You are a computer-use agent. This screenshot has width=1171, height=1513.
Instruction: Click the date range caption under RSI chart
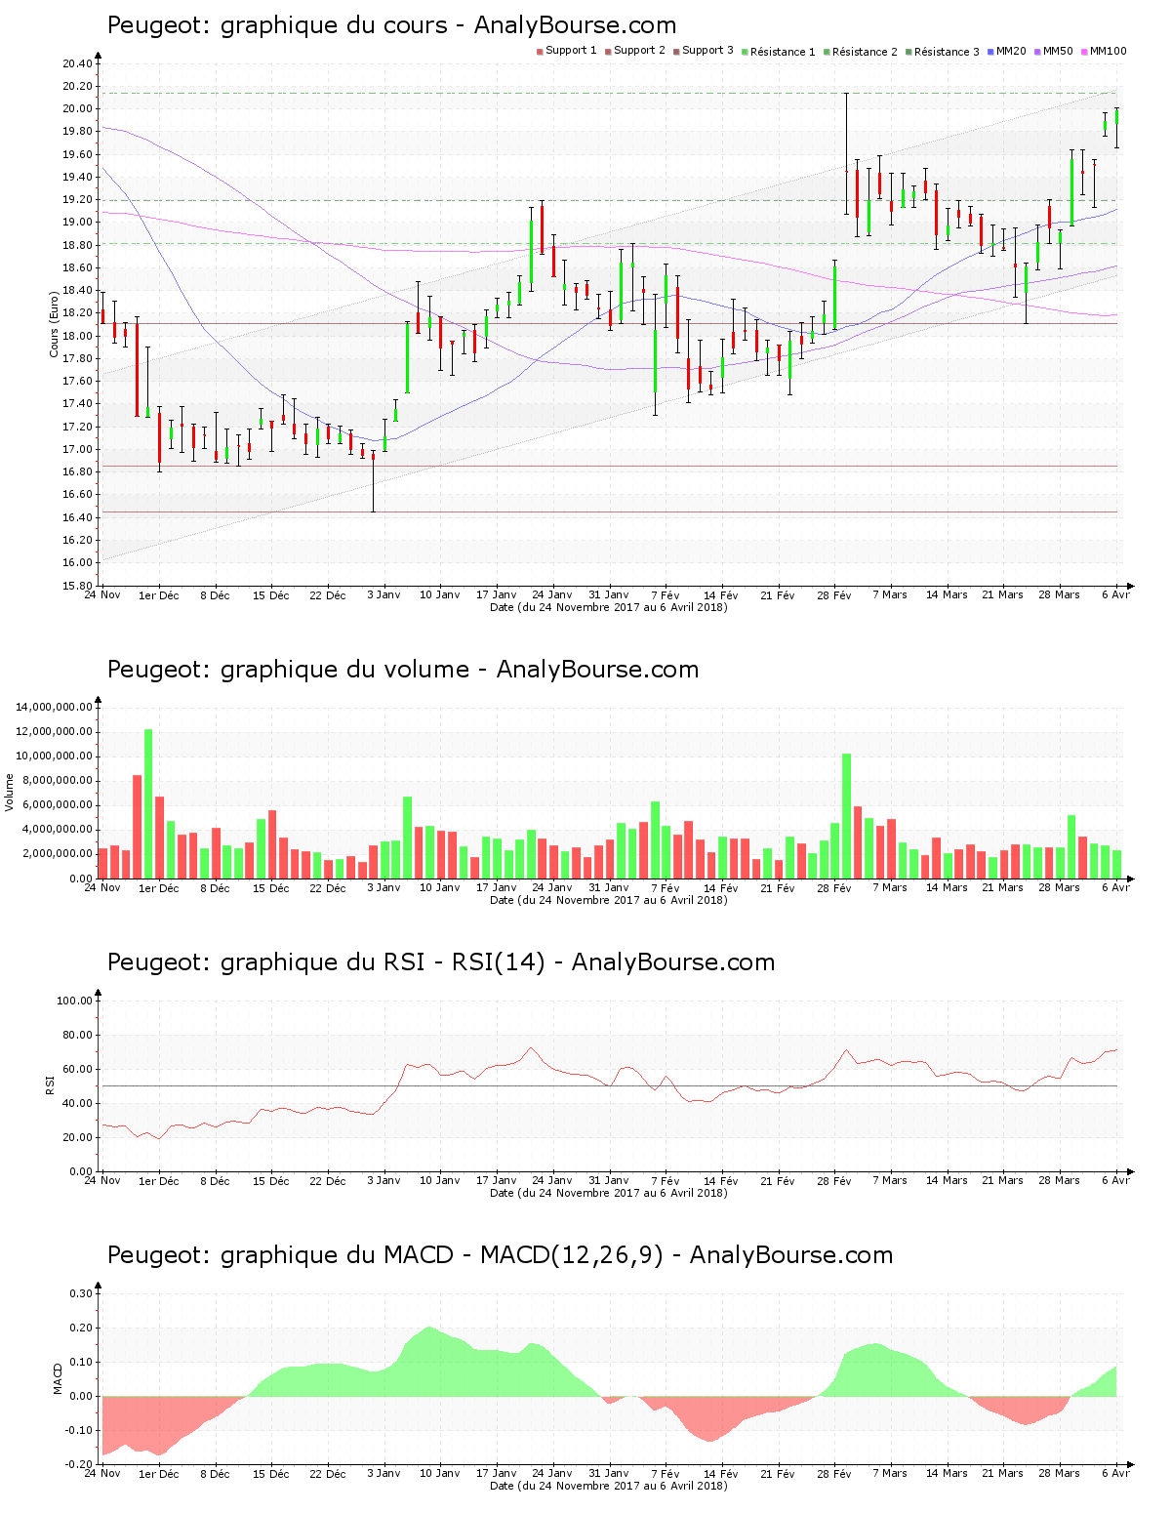(x=609, y=1193)
